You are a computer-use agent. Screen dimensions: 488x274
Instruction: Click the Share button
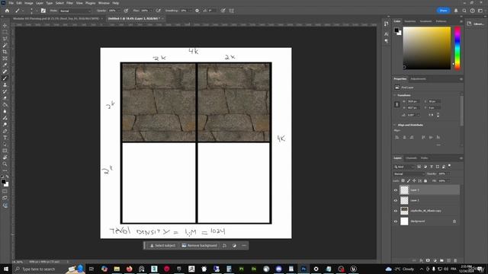(443, 11)
